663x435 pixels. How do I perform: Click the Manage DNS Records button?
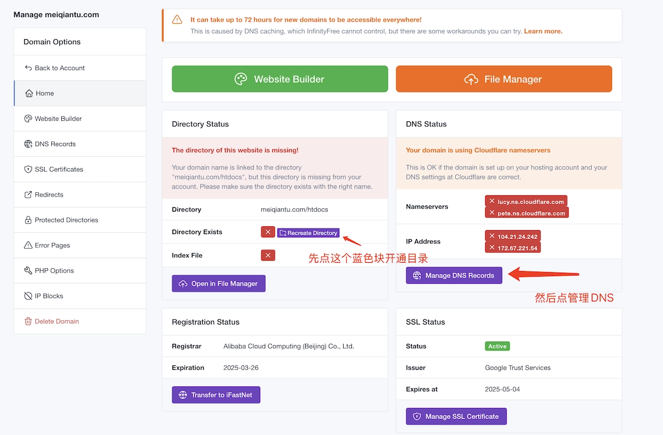coord(454,275)
